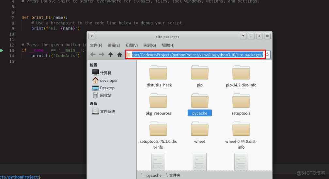Navigate up to the parent folder

(x=111, y=55)
